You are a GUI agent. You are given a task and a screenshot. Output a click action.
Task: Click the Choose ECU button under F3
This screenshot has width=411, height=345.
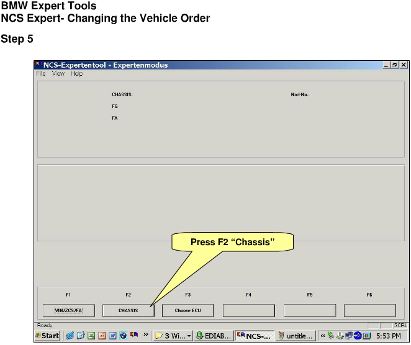tap(188, 310)
